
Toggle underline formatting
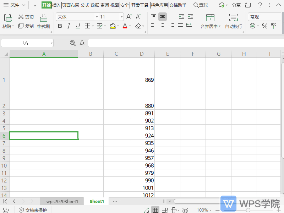[77, 26]
